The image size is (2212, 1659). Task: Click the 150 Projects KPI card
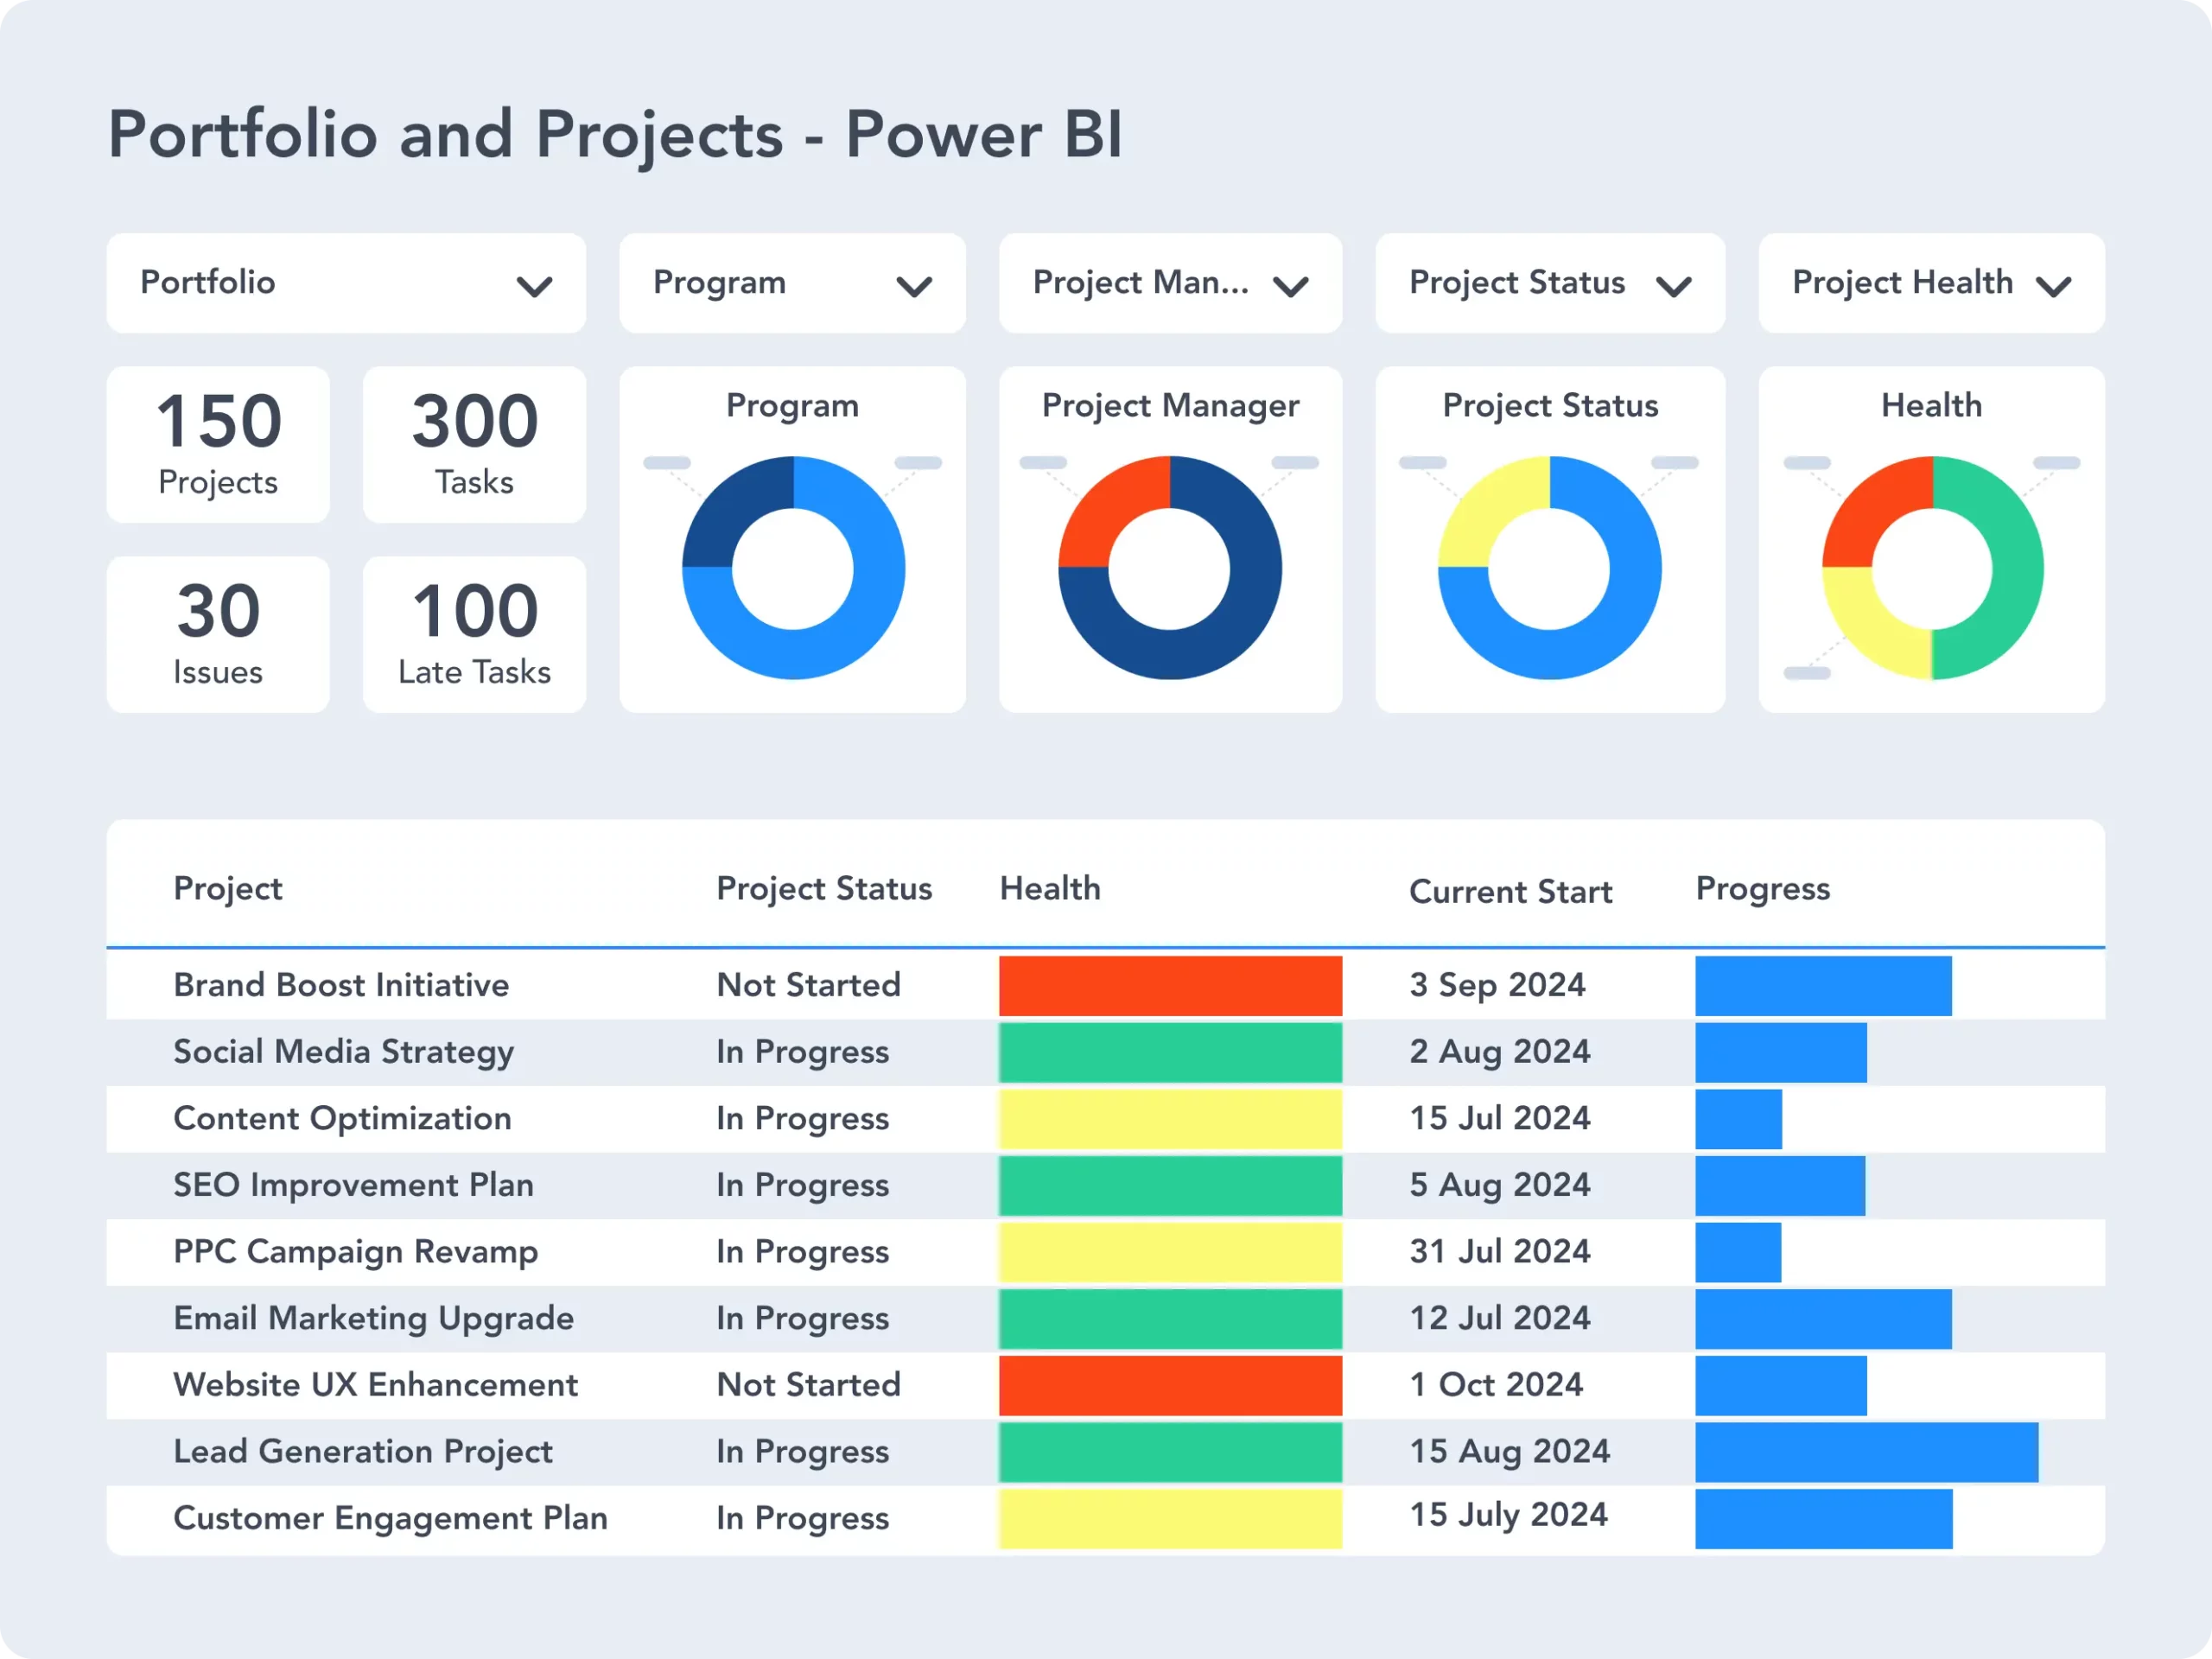pos(218,444)
